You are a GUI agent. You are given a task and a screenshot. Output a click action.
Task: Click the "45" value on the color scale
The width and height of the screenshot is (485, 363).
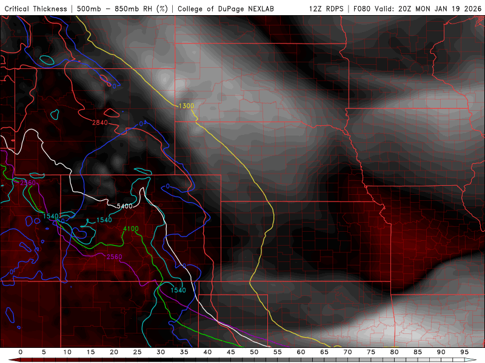231,352
